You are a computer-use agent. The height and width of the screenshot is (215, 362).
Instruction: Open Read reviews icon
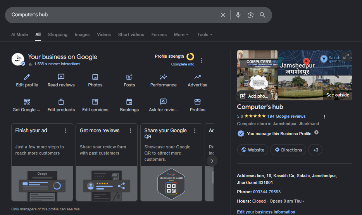(61, 77)
